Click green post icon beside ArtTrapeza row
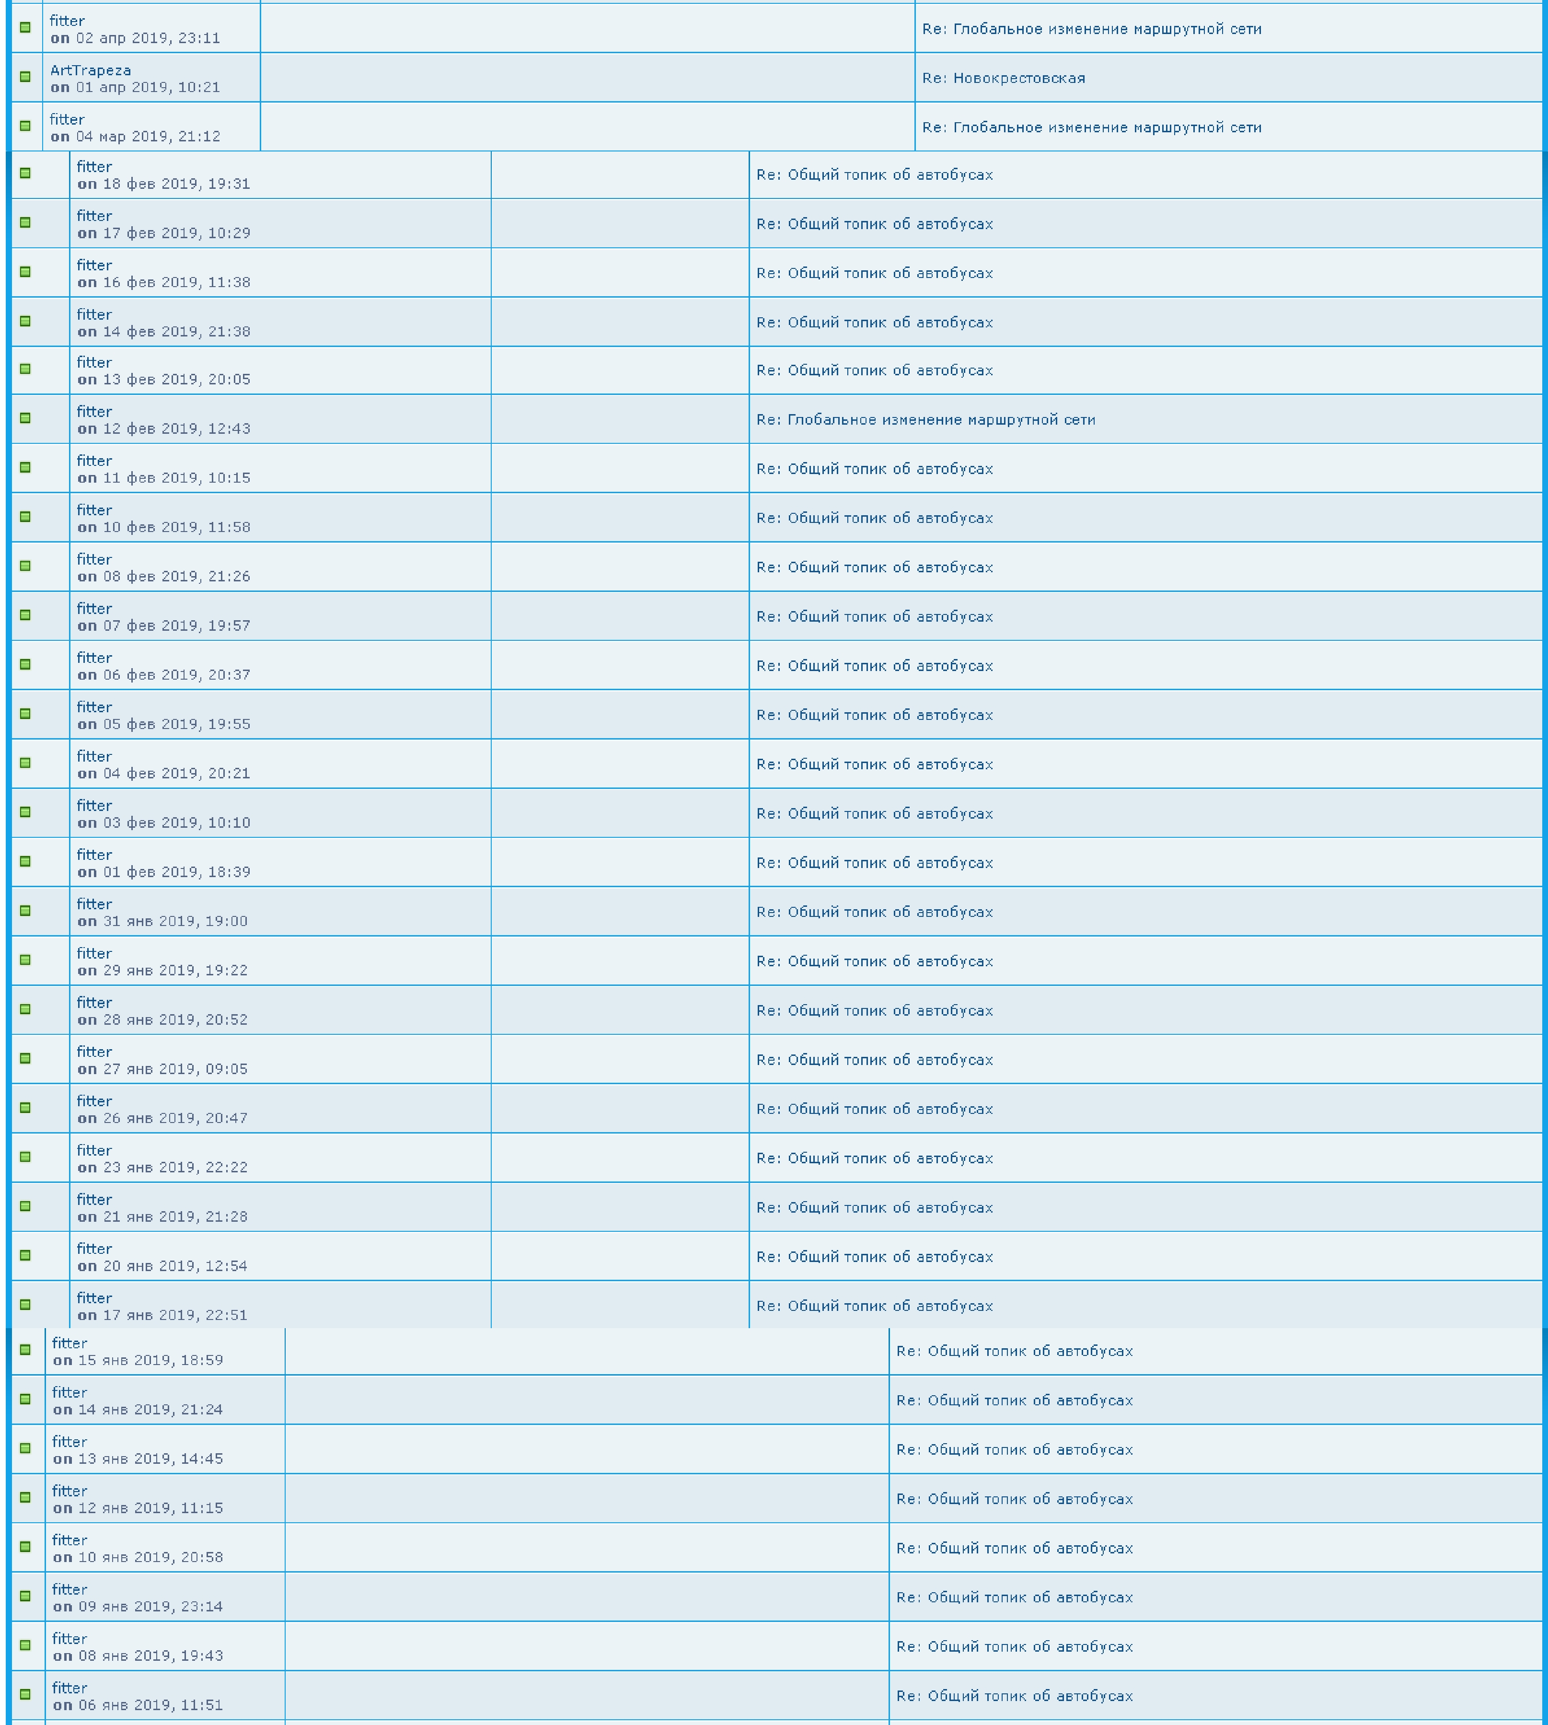 pos(25,77)
